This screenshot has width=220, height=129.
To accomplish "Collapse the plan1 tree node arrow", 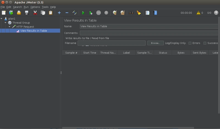I will pyautogui.click(x=2, y=18).
